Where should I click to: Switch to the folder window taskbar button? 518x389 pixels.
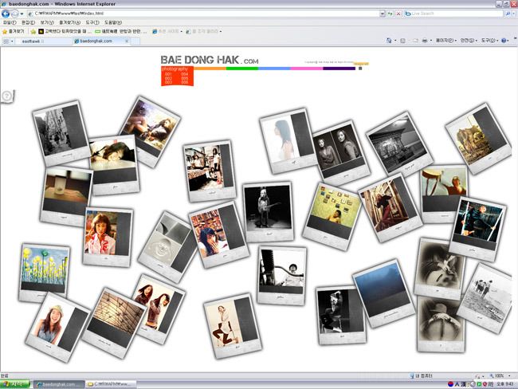111,384
